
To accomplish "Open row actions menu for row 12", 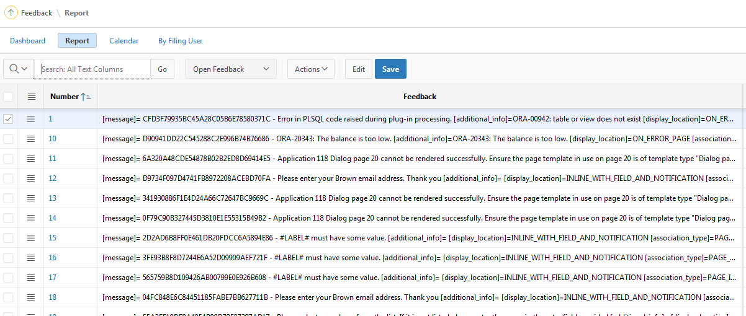I will pos(31,178).
